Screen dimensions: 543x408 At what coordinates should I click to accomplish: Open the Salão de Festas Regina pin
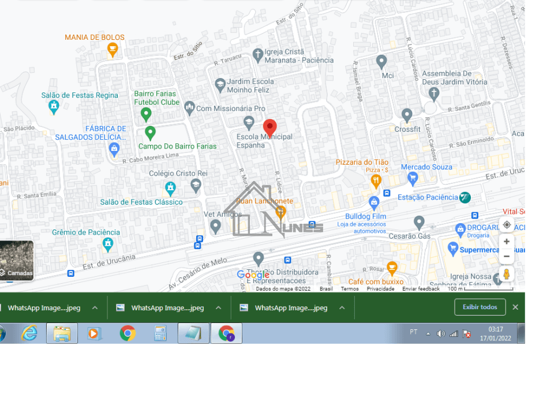(54, 106)
